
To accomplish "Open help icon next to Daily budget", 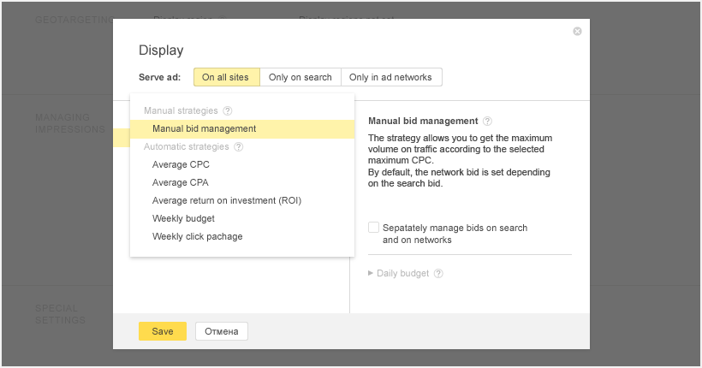I will tap(438, 273).
